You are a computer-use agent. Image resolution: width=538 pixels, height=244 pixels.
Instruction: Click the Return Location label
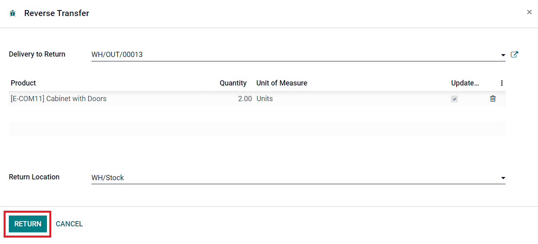[34, 177]
